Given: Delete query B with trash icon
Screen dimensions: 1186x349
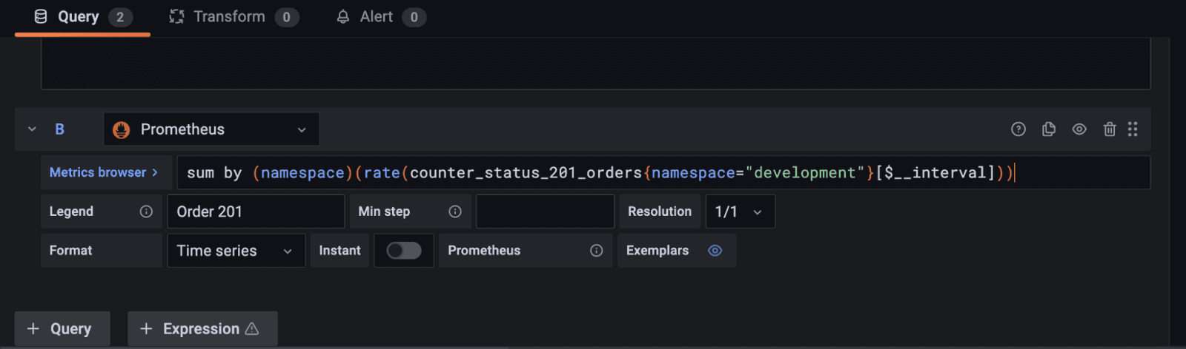Looking at the screenshot, I should [x=1110, y=129].
